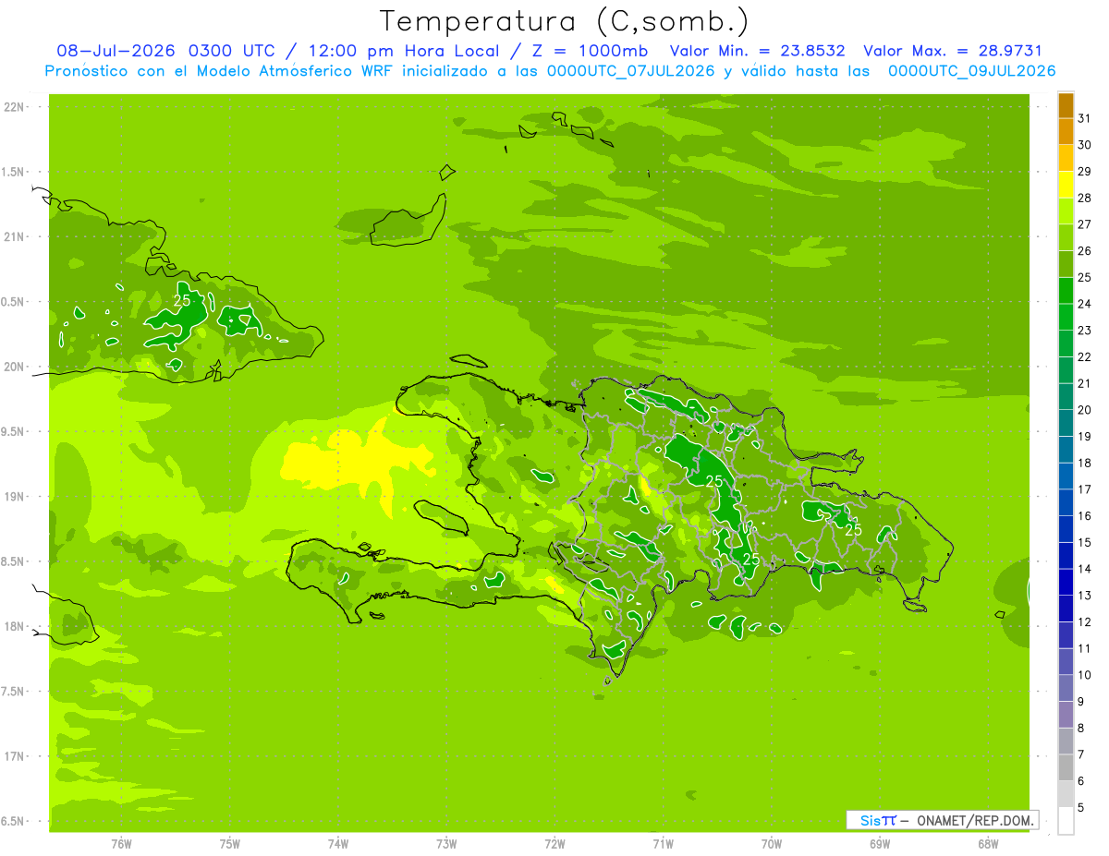Pick the purple swatch between 9 and 10
1109x856 pixels.
click(1066, 688)
